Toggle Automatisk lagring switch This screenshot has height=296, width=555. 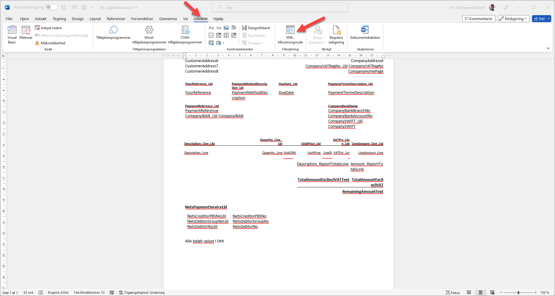52,7
